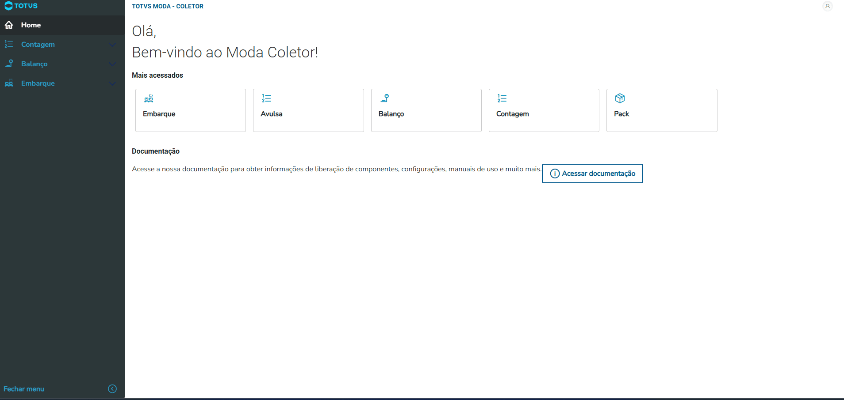The width and height of the screenshot is (844, 400).
Task: Click the Pack box icon
Action: [620, 98]
